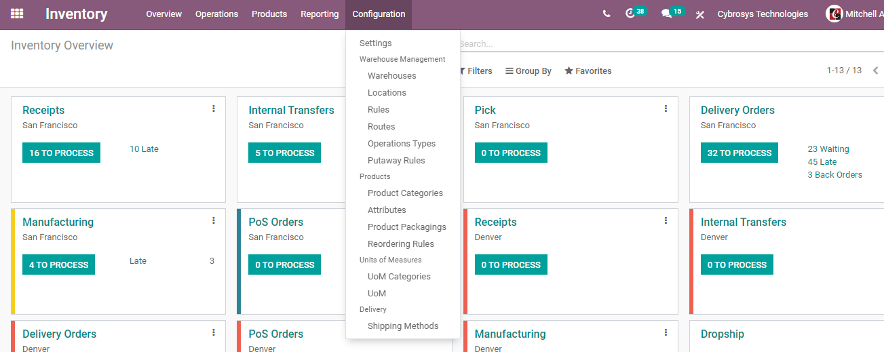Click the phone call icon
Image resolution: width=884 pixels, height=352 pixels.
(x=607, y=14)
